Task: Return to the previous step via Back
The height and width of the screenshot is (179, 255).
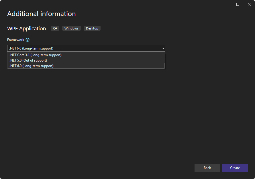Action: click(207, 168)
